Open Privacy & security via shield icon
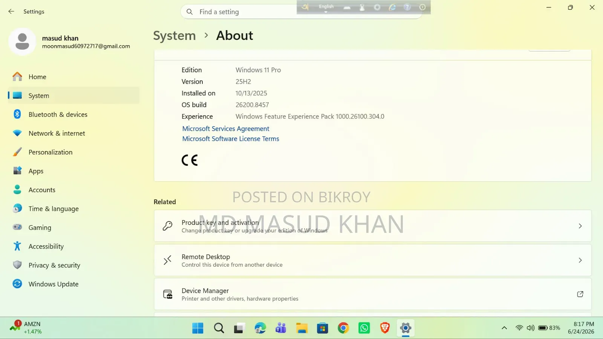 [17, 265]
